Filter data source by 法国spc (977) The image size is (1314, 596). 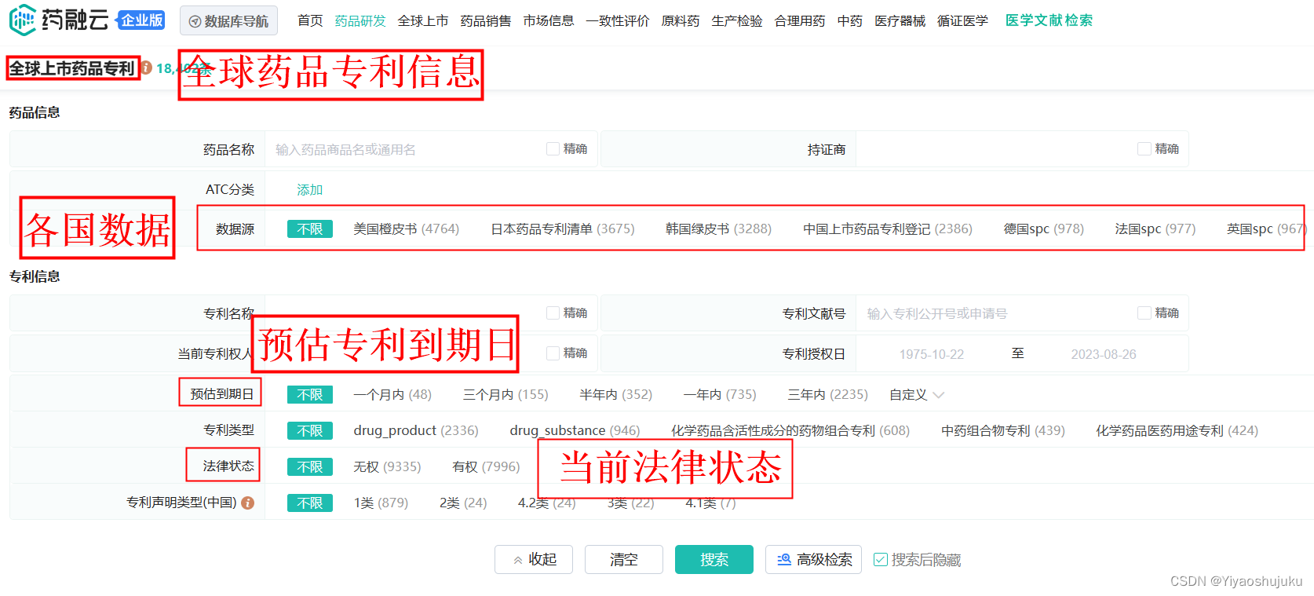click(1155, 229)
